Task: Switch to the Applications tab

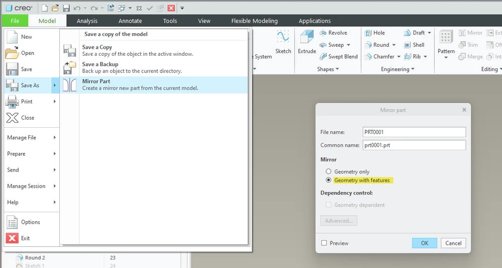Action: click(315, 21)
